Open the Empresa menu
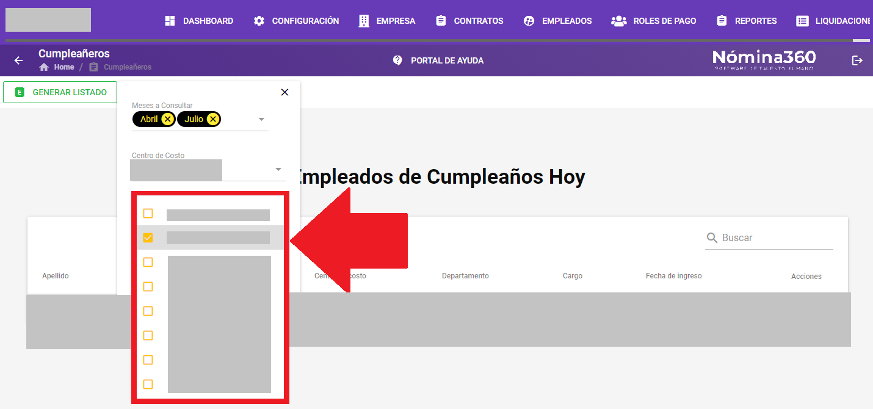873x409 pixels. pos(387,21)
